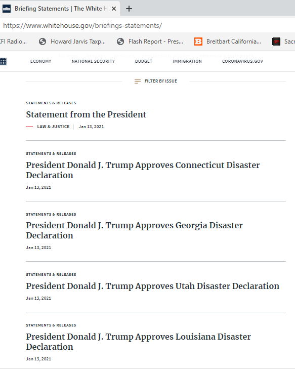Open Howard Jarvis Taxp... bookmark
The height and width of the screenshot is (370, 295).
[78, 42]
